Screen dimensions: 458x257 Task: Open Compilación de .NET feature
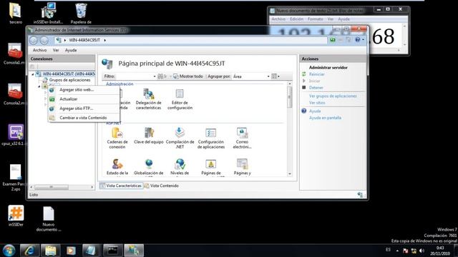click(180, 138)
